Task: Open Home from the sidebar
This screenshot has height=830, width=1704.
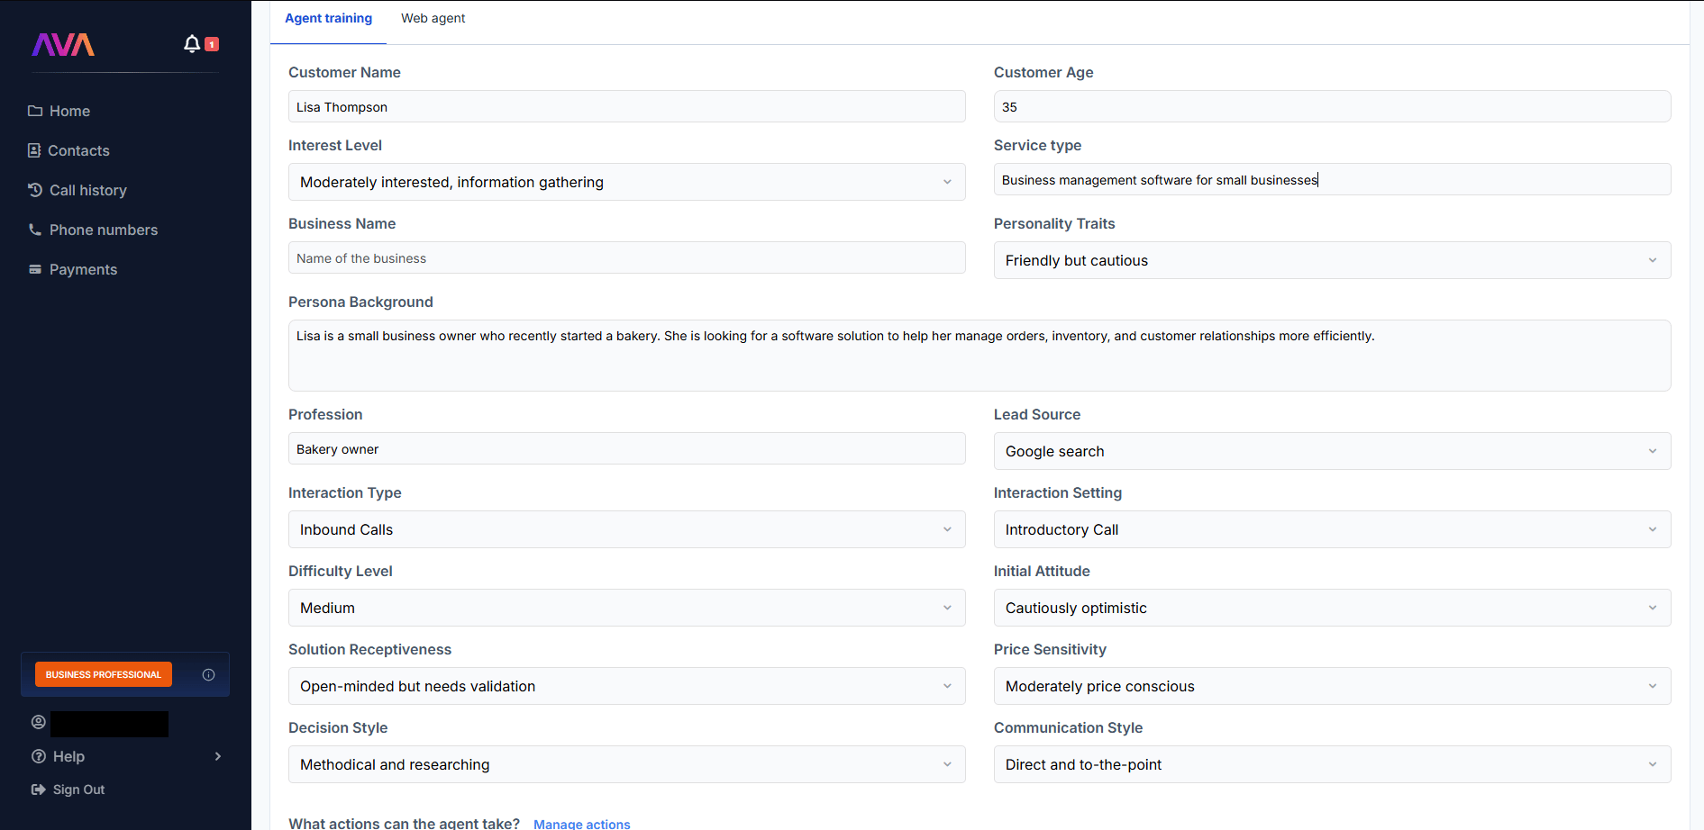Action: click(x=59, y=111)
